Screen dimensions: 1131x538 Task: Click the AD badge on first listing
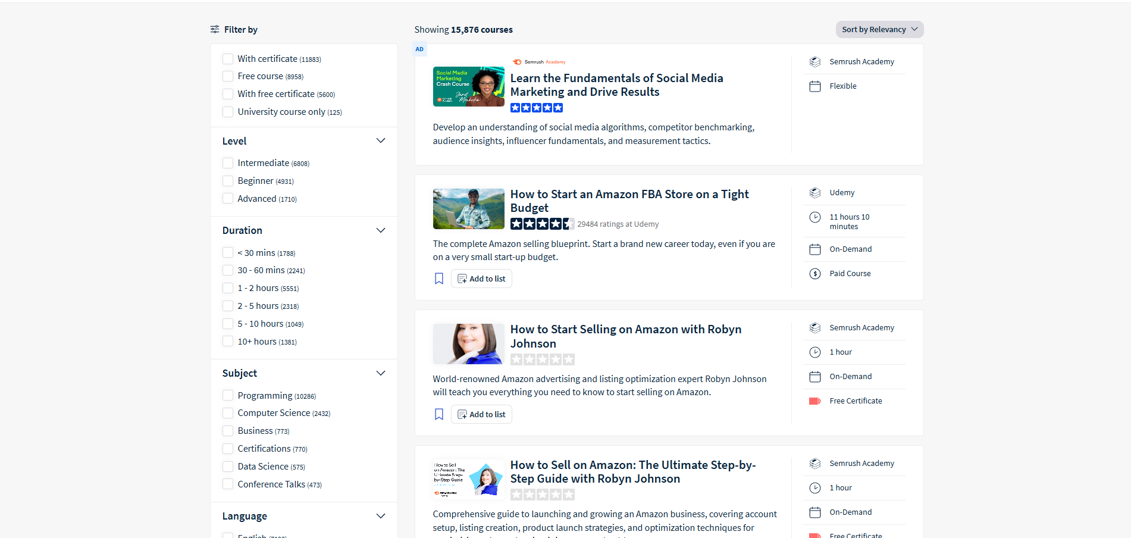tap(419, 49)
